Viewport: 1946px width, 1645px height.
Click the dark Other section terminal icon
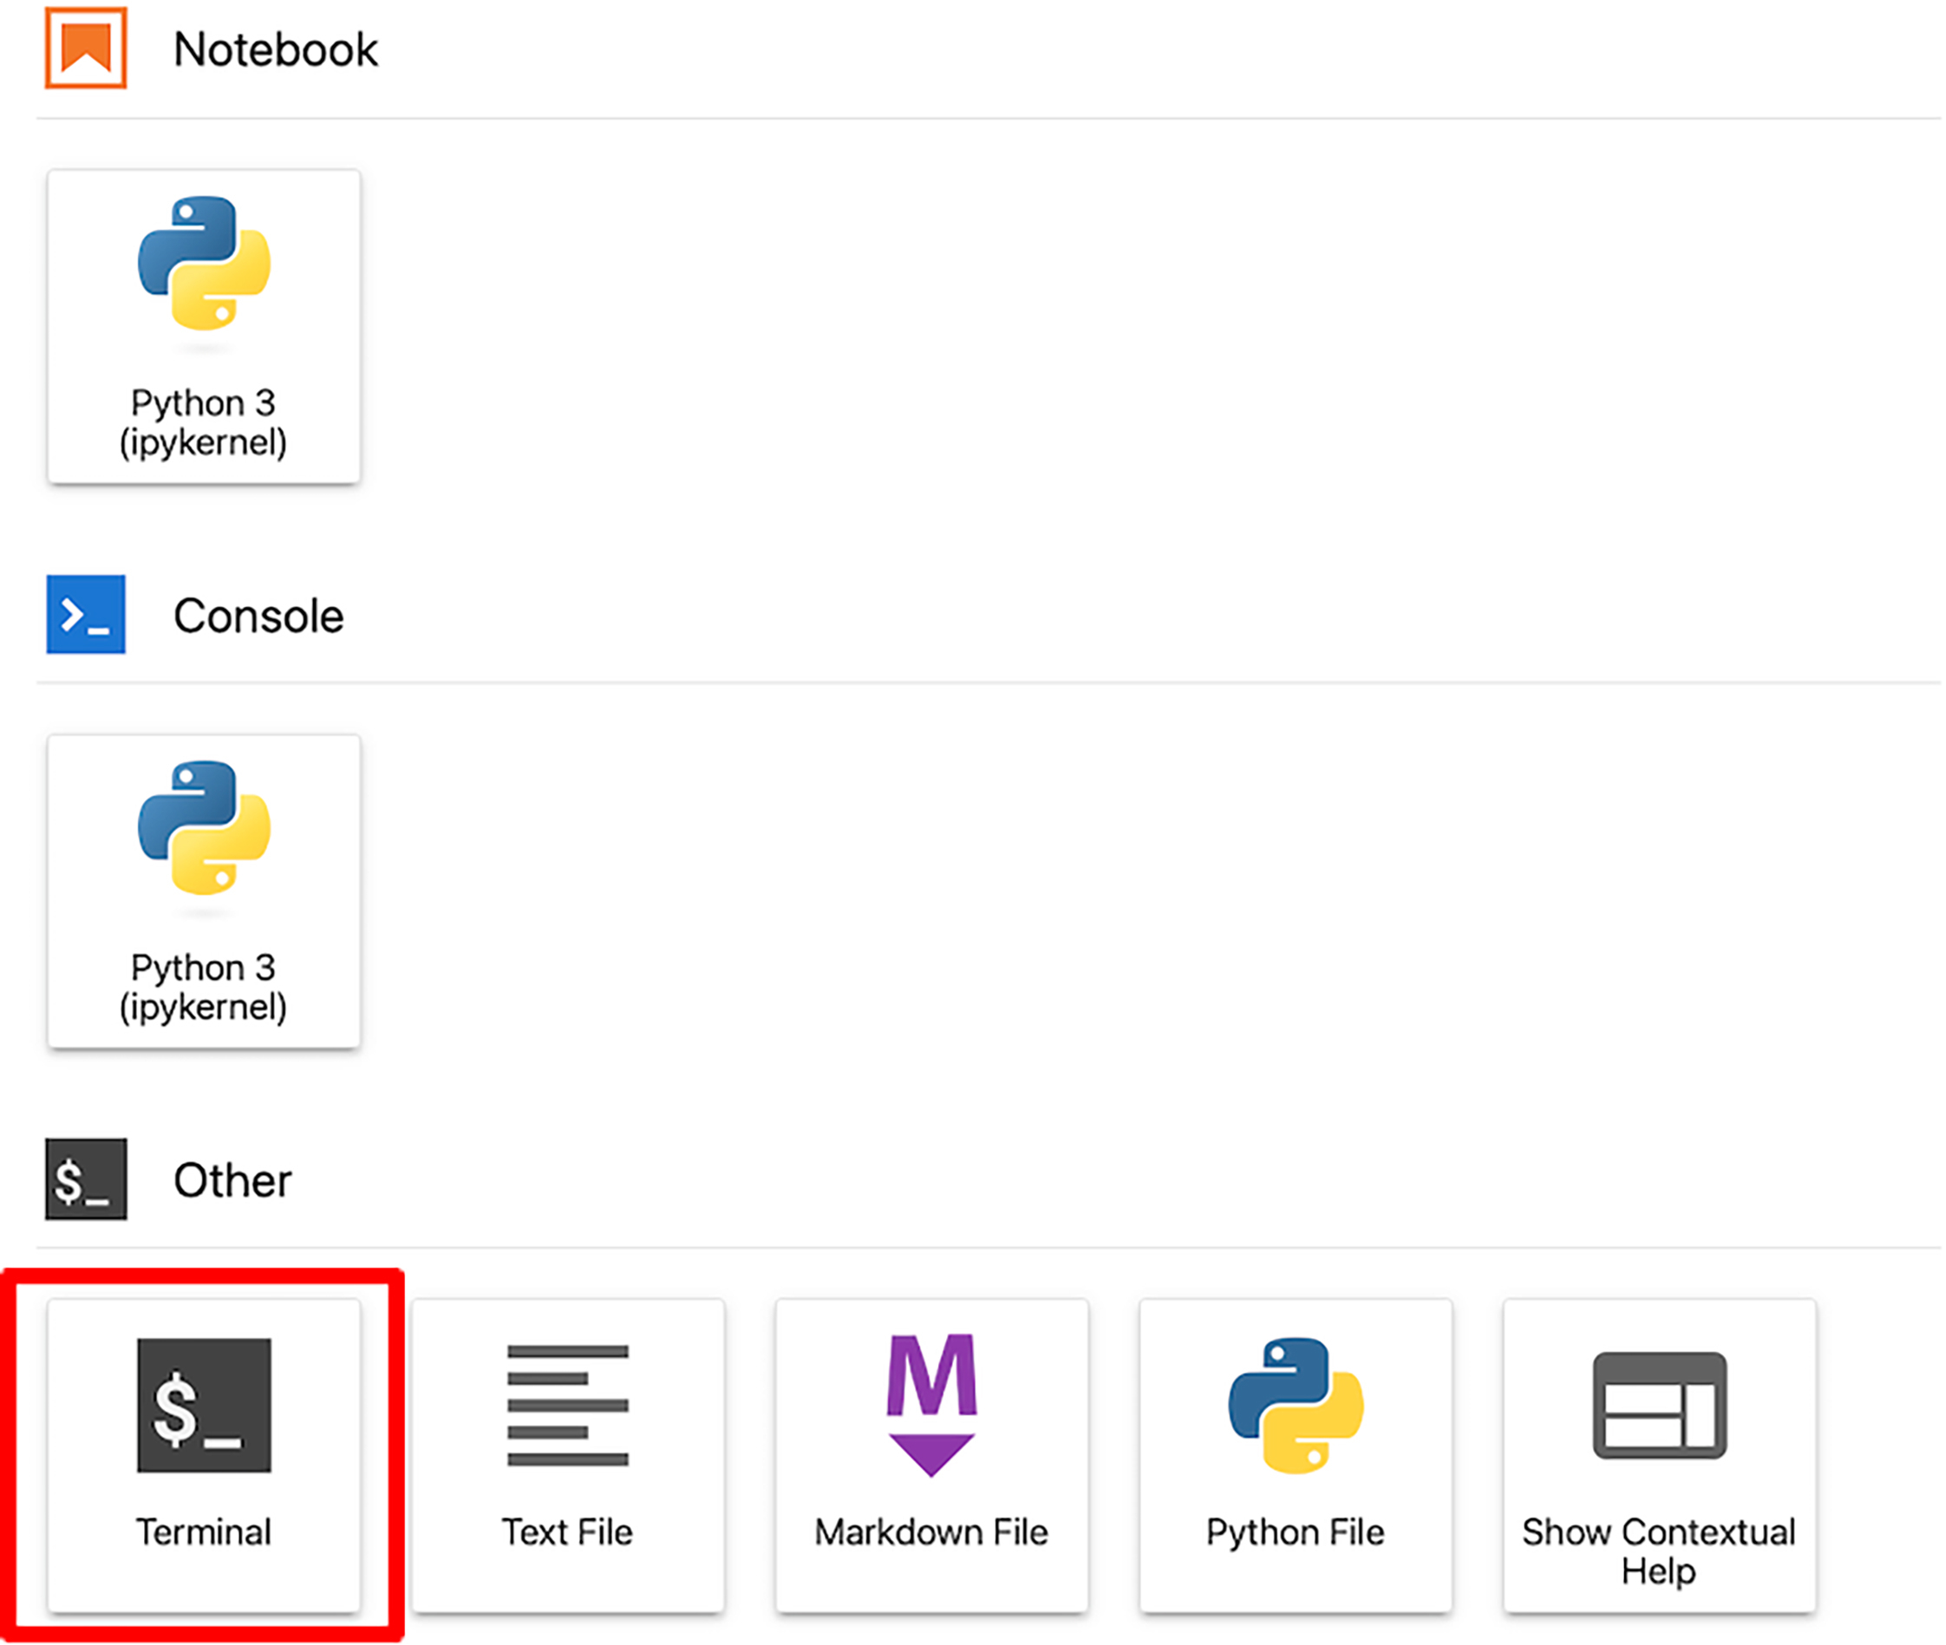[x=86, y=1179]
